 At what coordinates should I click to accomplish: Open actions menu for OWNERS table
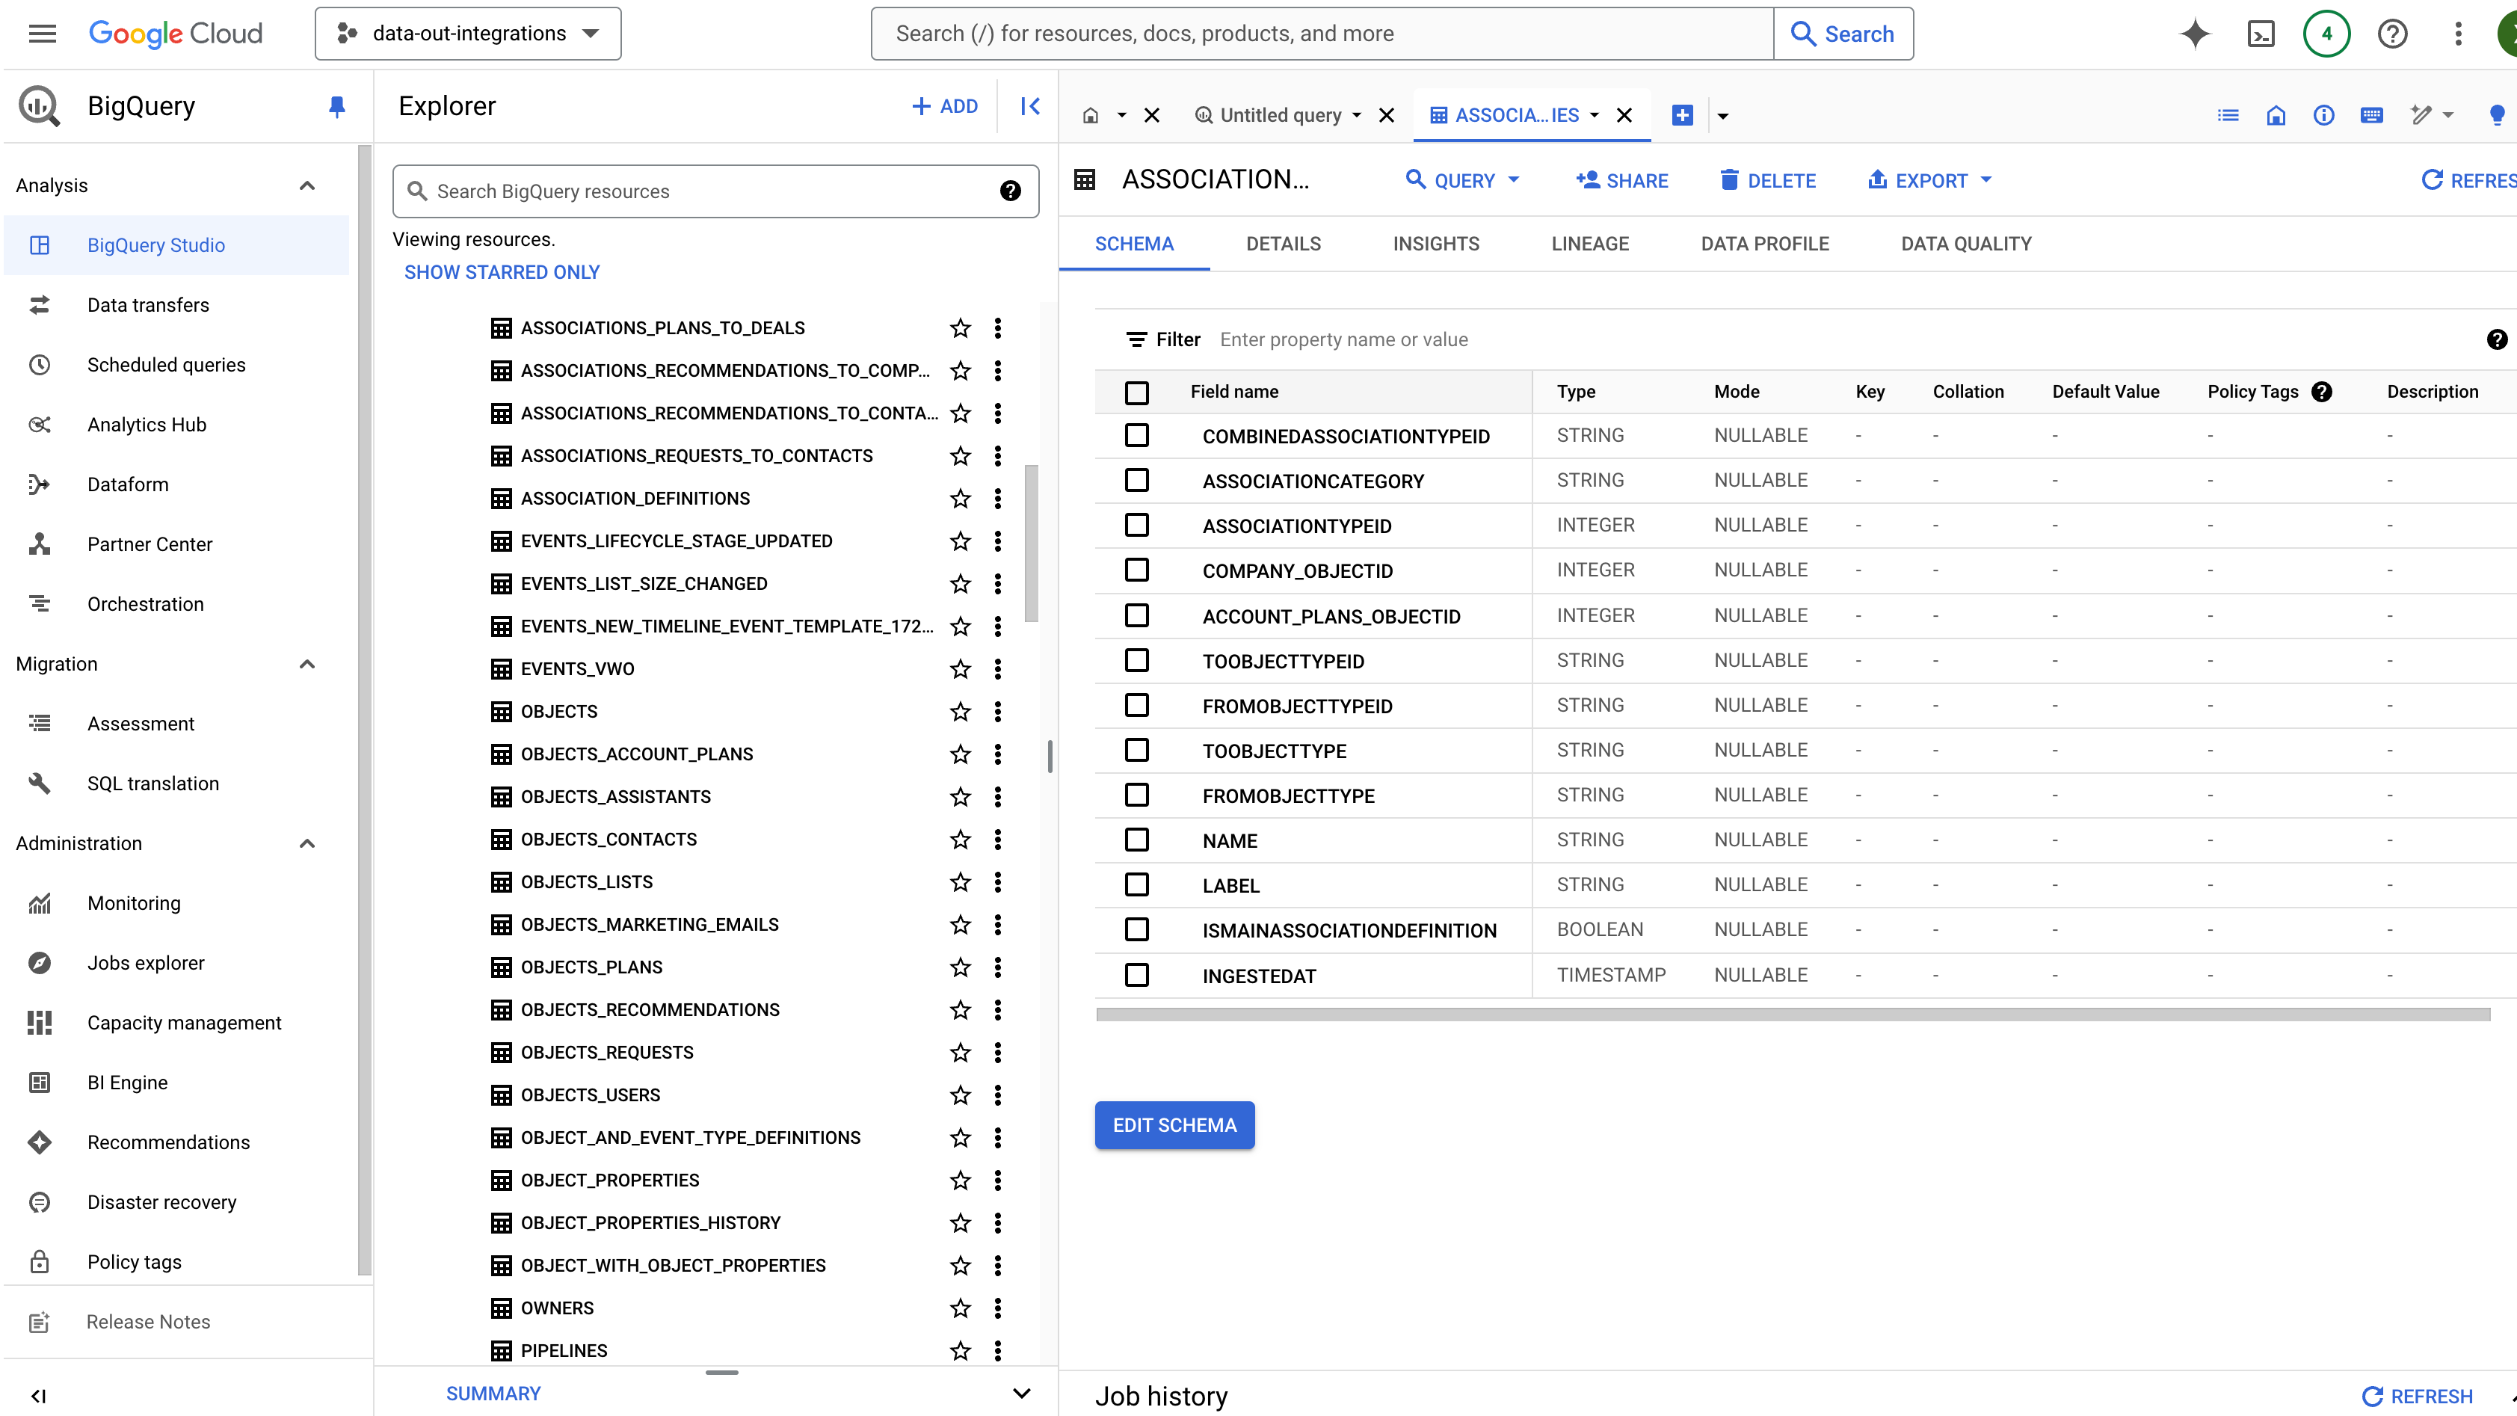[x=998, y=1308]
